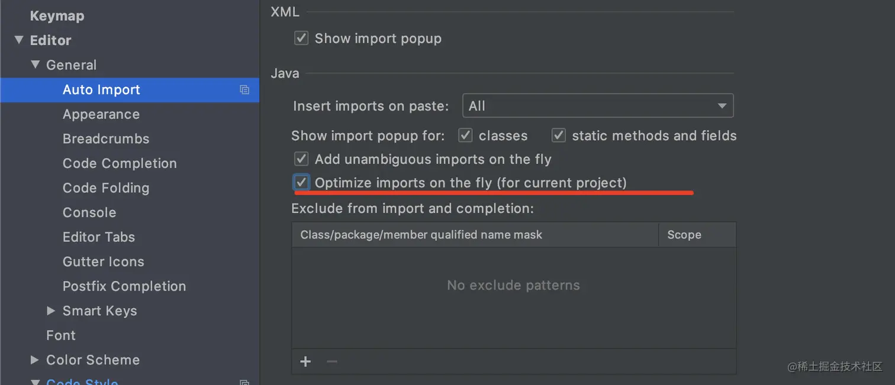
Task: Expand the Smart Keys node
Action: tap(51, 310)
